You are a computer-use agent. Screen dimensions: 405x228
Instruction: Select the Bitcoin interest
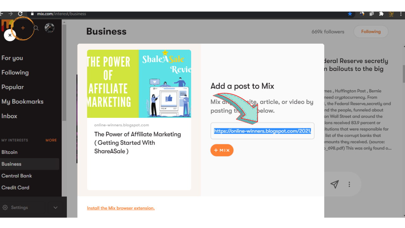(9, 152)
